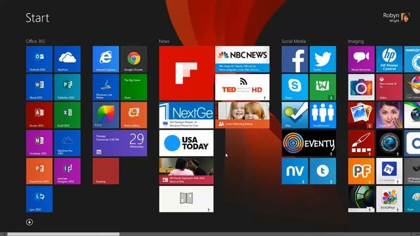Screen dimensions: 420x236
Task: Open the dark green lens tile
Action: pyautogui.click(x=362, y=199)
